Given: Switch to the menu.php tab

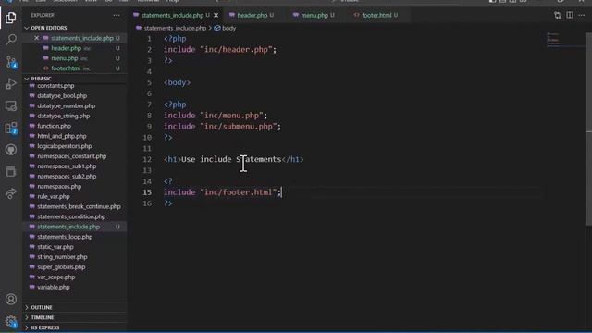Looking at the screenshot, I should pyautogui.click(x=314, y=15).
